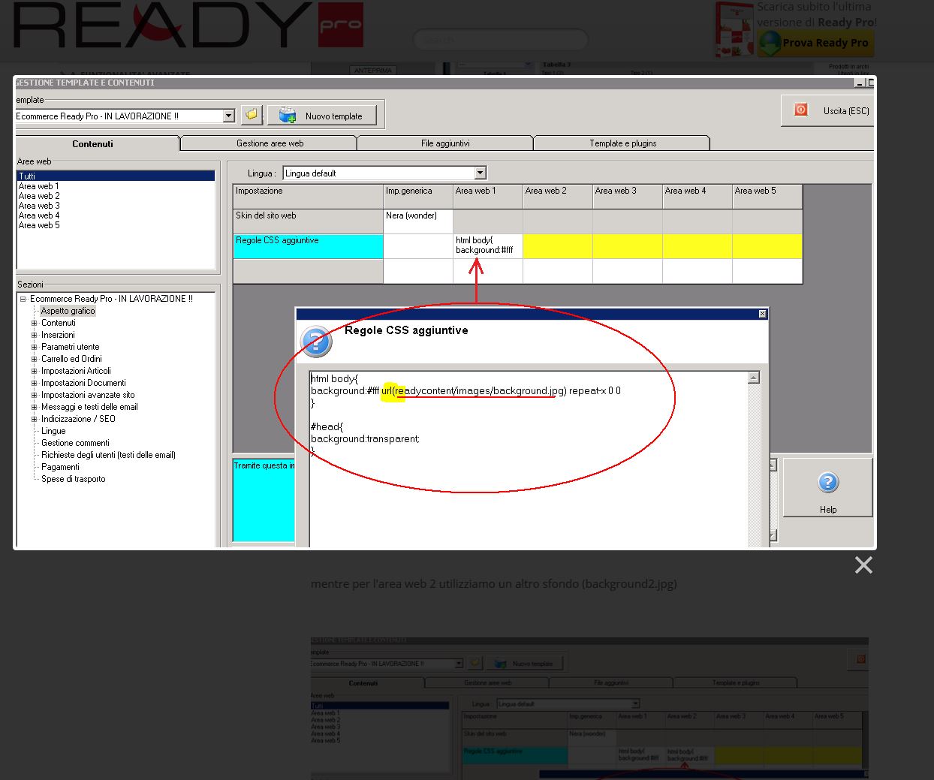Expand the Messaggi e testi delle email node
Image resolution: width=934 pixels, height=780 pixels.
(x=34, y=407)
